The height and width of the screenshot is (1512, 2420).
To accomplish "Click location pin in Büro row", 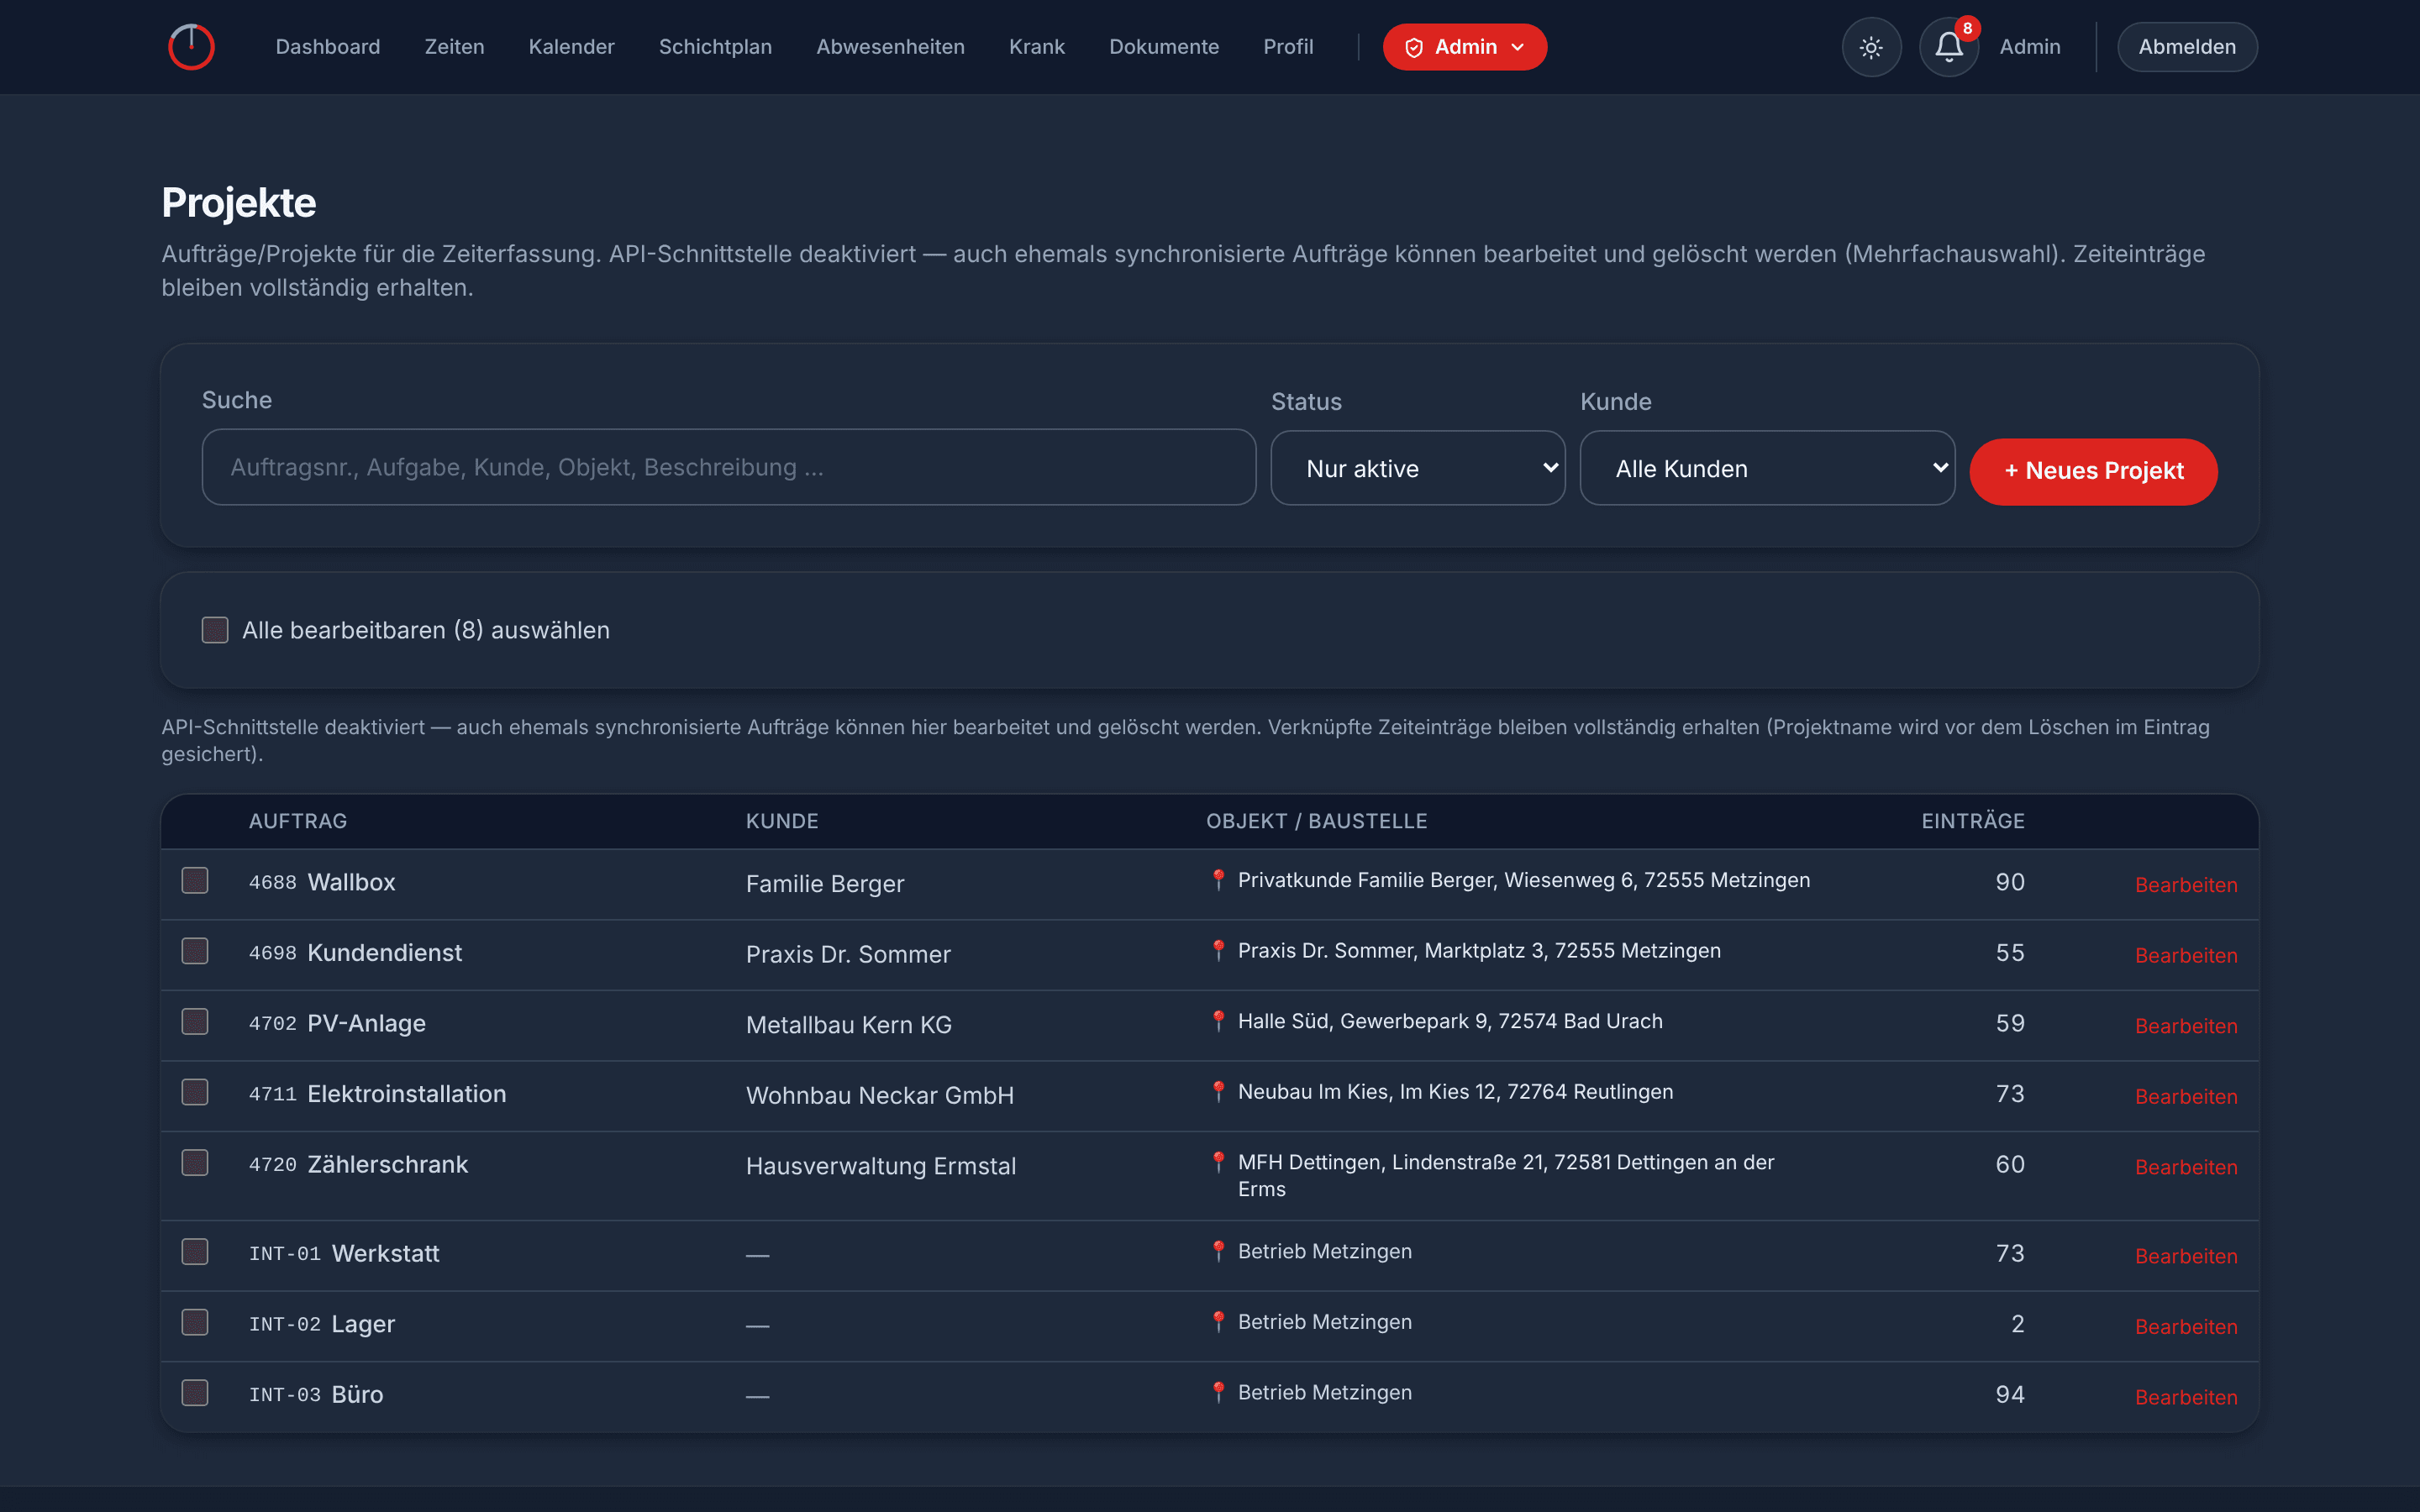I will click(1218, 1392).
